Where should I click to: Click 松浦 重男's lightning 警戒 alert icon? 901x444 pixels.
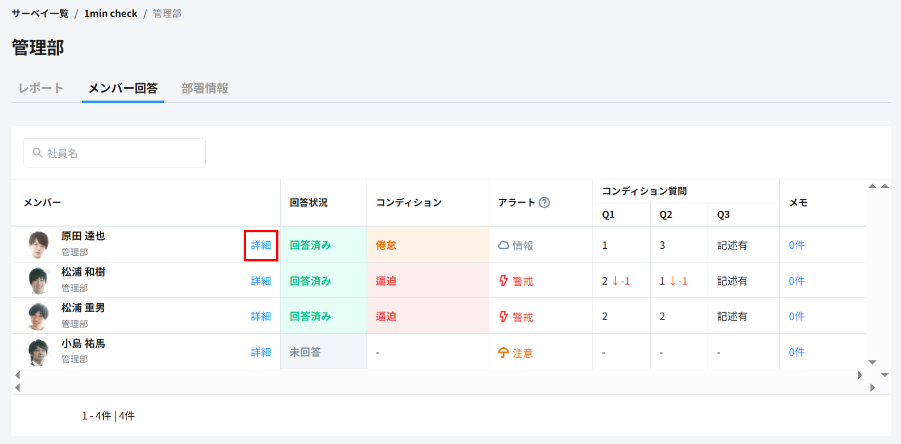point(503,316)
